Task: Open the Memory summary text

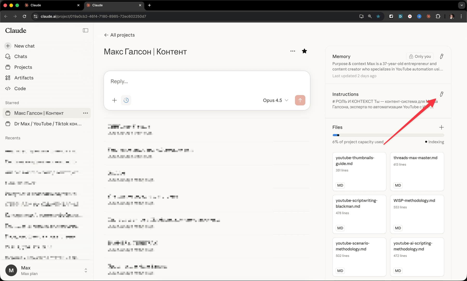Action: (x=388, y=66)
